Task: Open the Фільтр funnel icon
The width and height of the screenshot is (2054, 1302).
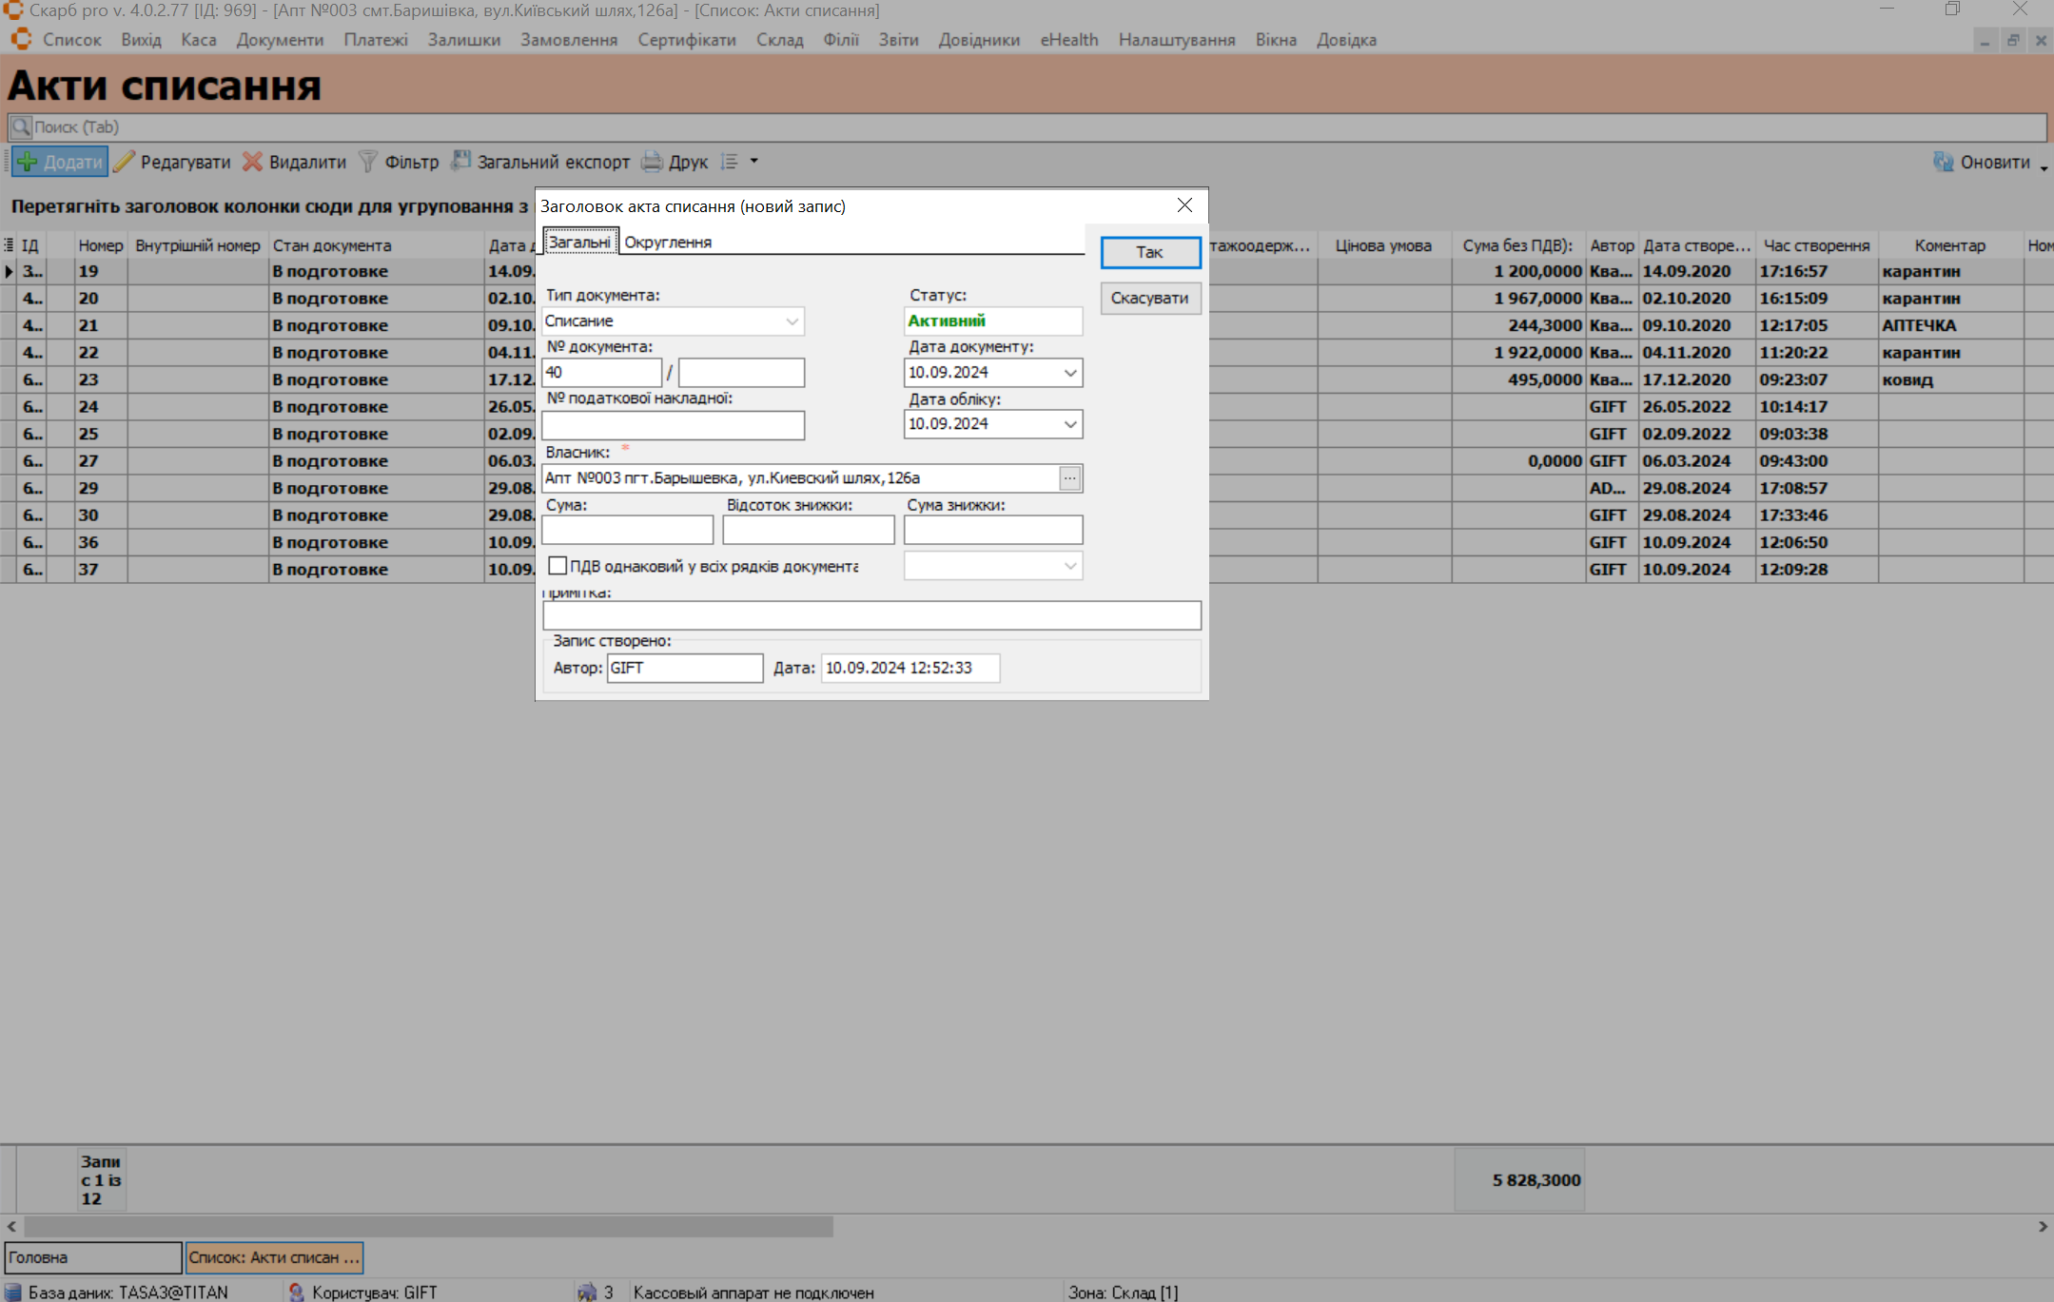Action: pos(368,162)
